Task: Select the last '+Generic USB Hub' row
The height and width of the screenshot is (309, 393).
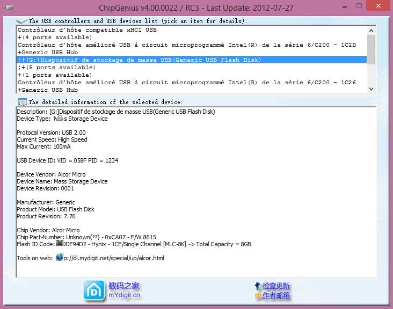Action: (x=192, y=90)
